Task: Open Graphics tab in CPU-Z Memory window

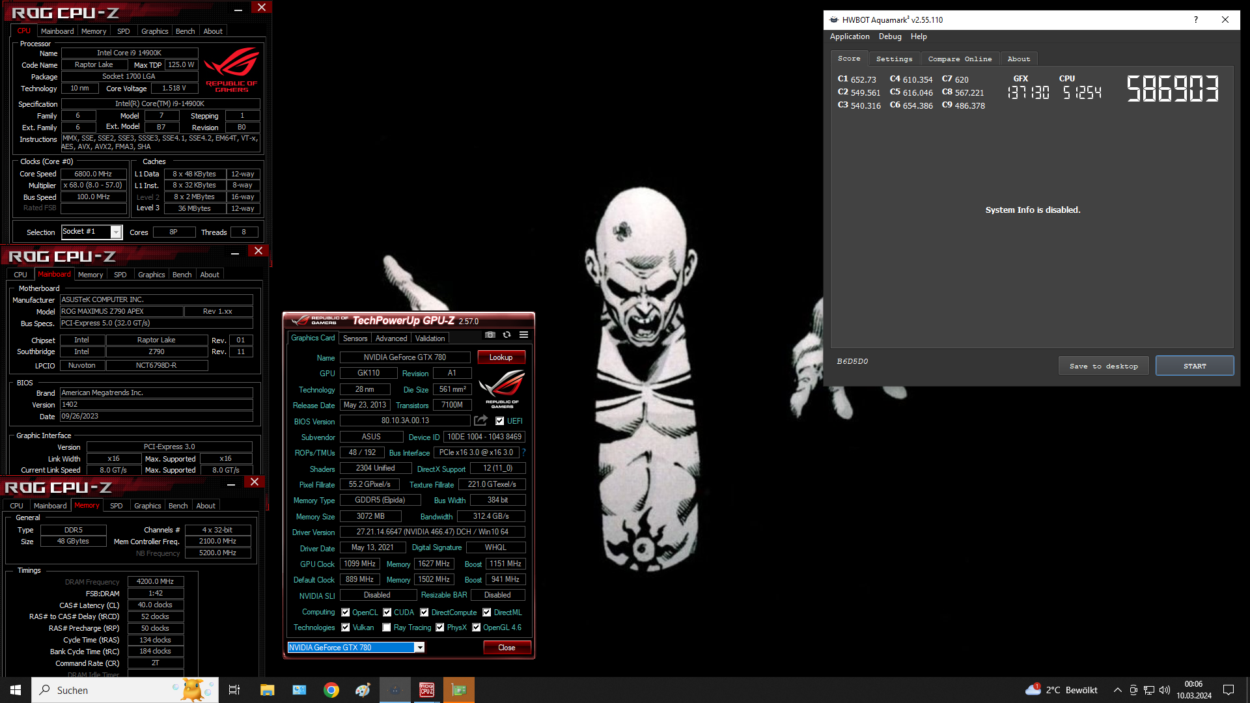Action: 148,506
